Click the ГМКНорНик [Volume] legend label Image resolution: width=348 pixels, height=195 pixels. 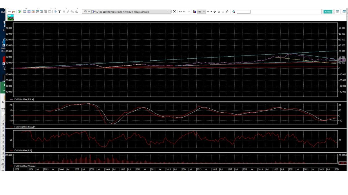(x=25, y=166)
